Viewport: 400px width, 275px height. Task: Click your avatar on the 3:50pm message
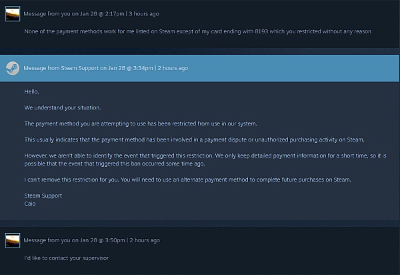(13, 240)
